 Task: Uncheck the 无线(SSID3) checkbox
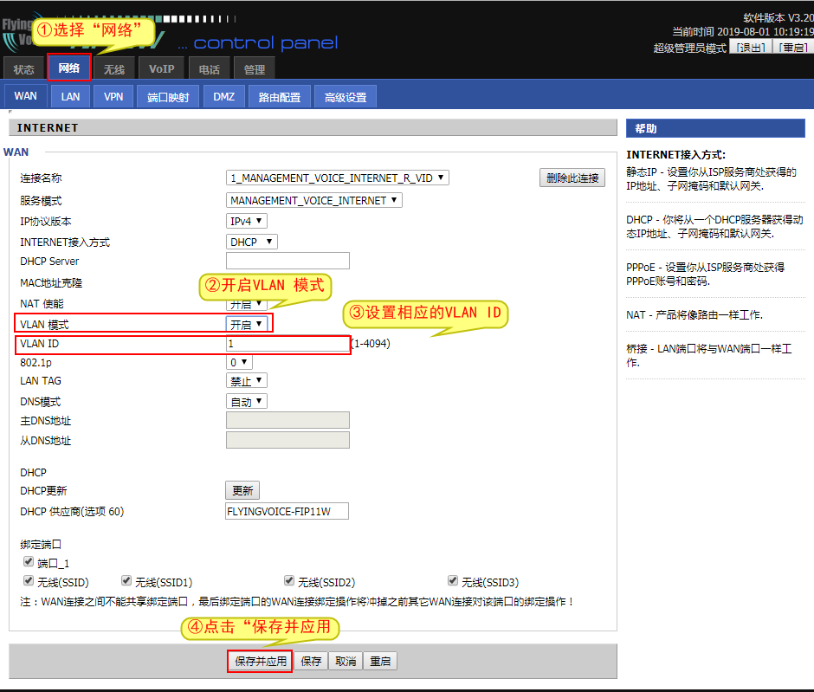click(453, 581)
